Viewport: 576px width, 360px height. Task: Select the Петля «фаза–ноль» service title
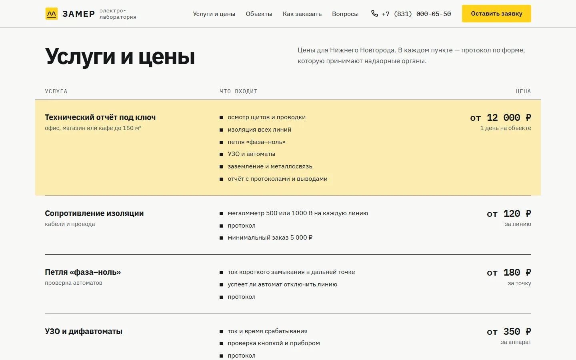pyautogui.click(x=83, y=272)
